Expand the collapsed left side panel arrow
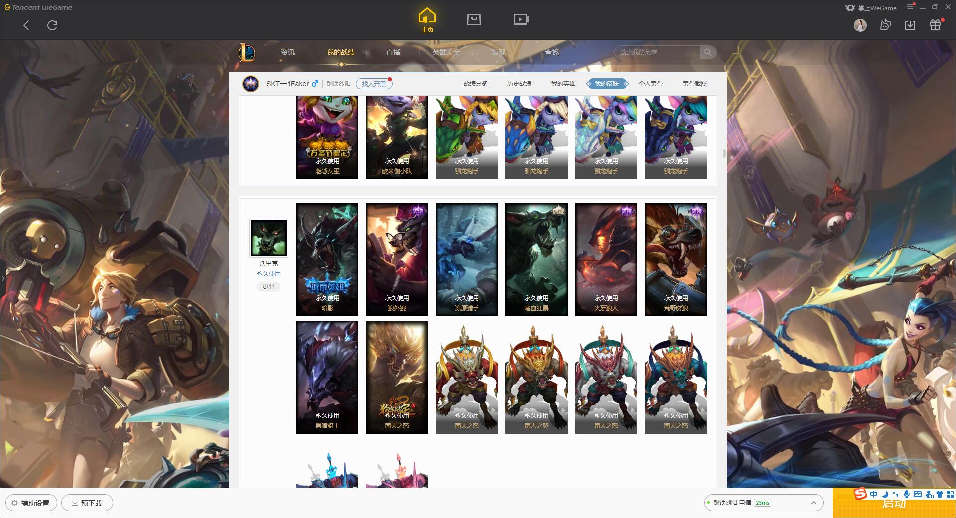This screenshot has width=956, height=518. click(x=2, y=278)
